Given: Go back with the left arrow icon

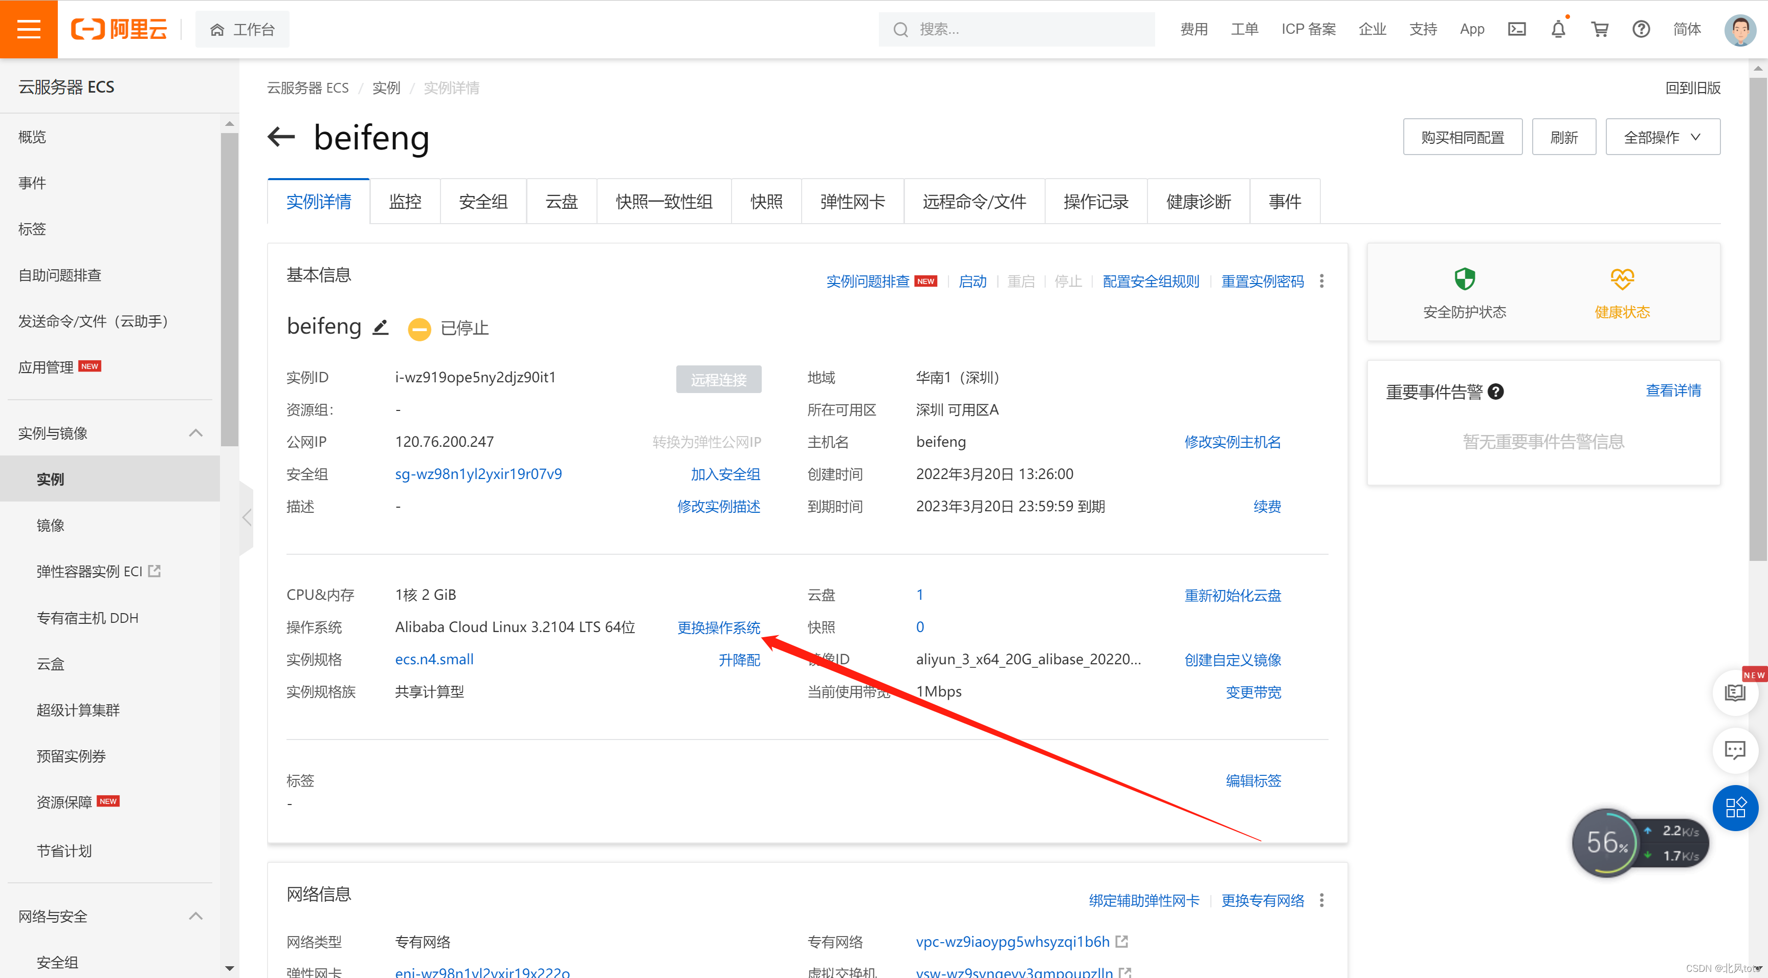Looking at the screenshot, I should point(281,137).
